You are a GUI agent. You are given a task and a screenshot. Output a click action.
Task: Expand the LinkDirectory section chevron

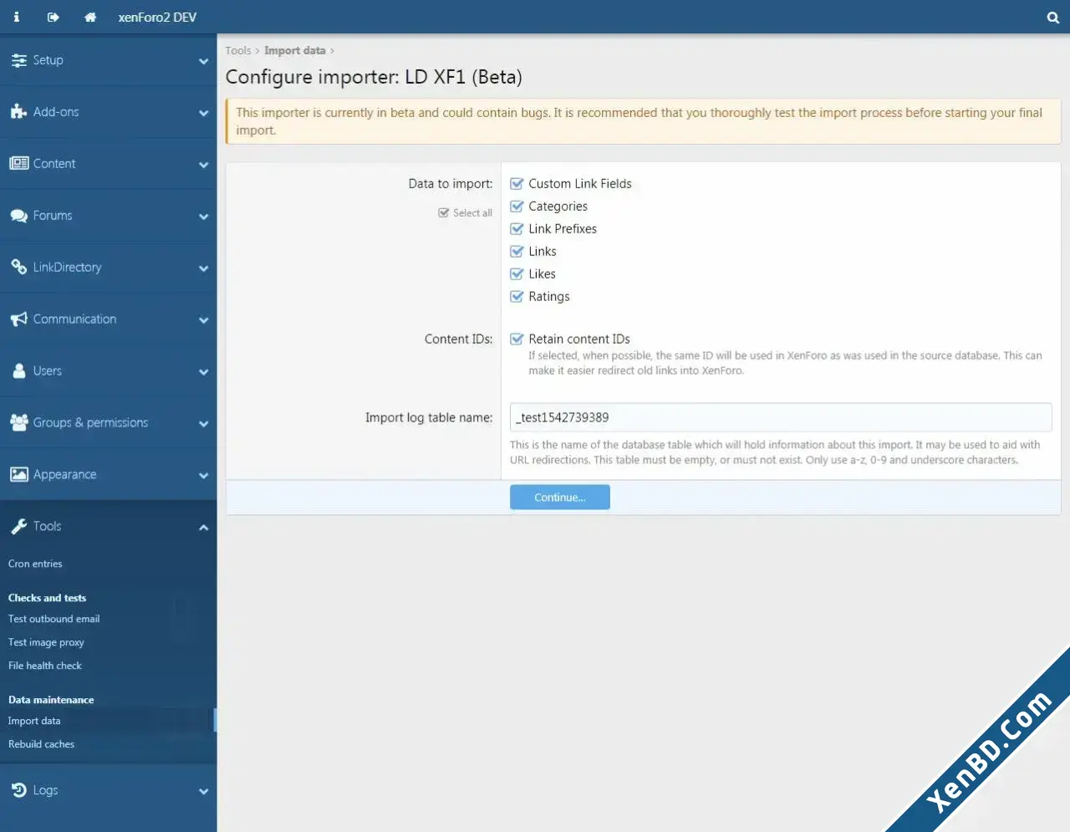(x=203, y=268)
